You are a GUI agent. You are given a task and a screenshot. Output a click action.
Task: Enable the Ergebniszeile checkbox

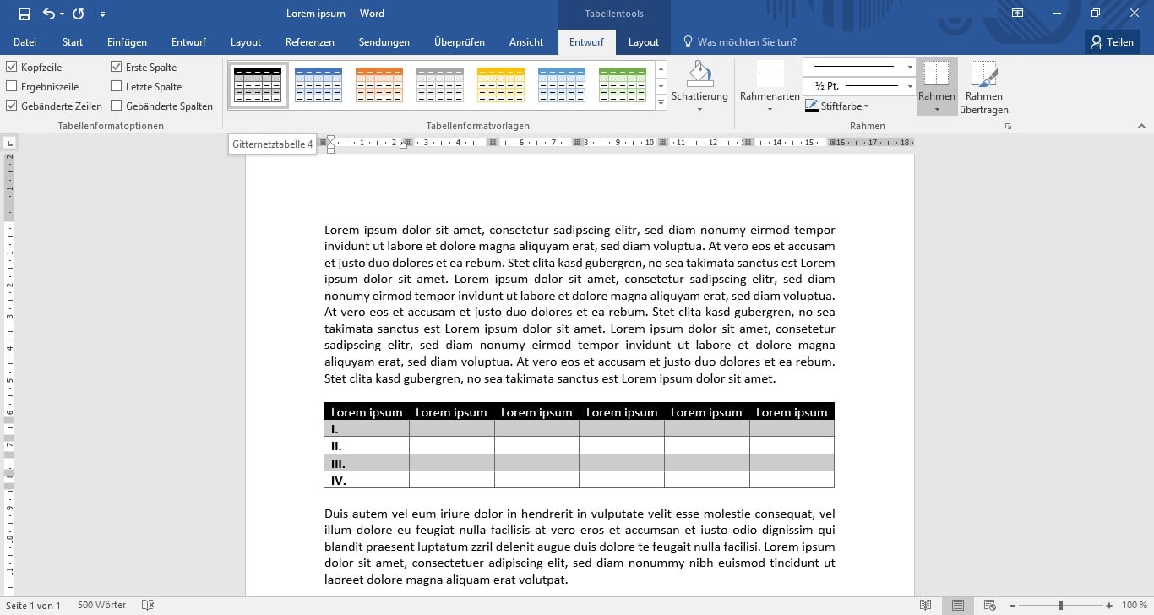click(x=12, y=86)
